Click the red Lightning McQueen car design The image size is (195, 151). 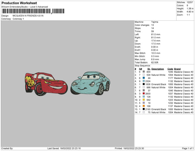(x=46, y=84)
